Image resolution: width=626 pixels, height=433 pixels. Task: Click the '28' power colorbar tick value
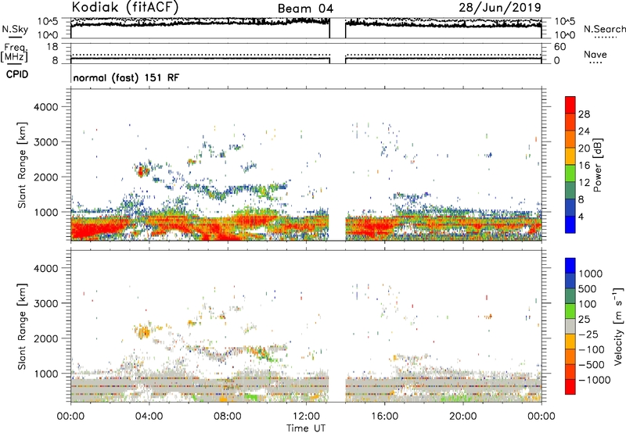pyautogui.click(x=584, y=114)
